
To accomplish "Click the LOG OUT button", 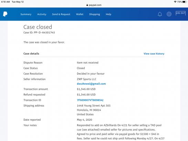I will click(x=180, y=13).
